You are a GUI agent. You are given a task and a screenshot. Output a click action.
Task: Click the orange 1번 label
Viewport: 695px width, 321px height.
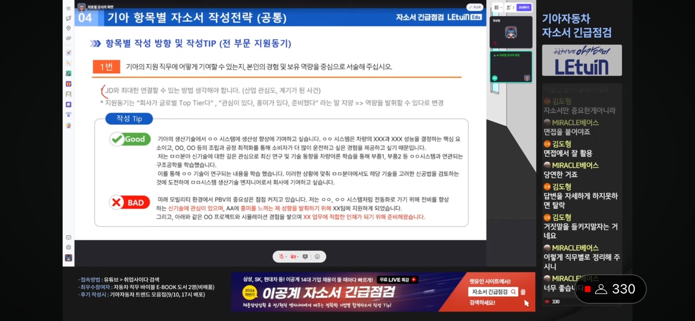coord(106,67)
